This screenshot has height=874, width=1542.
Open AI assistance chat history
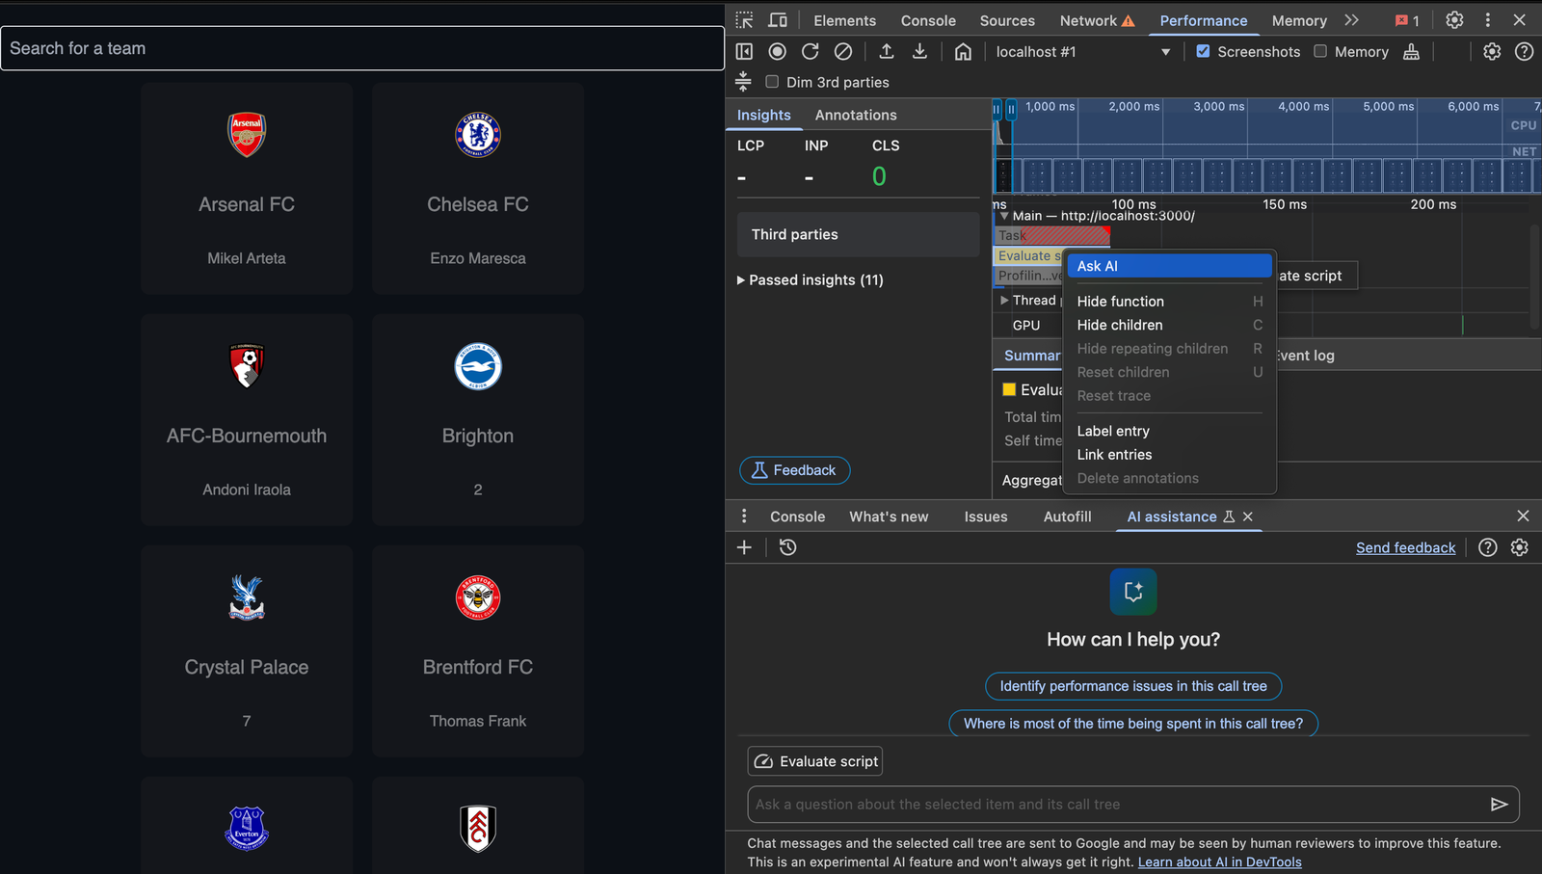[787, 547]
